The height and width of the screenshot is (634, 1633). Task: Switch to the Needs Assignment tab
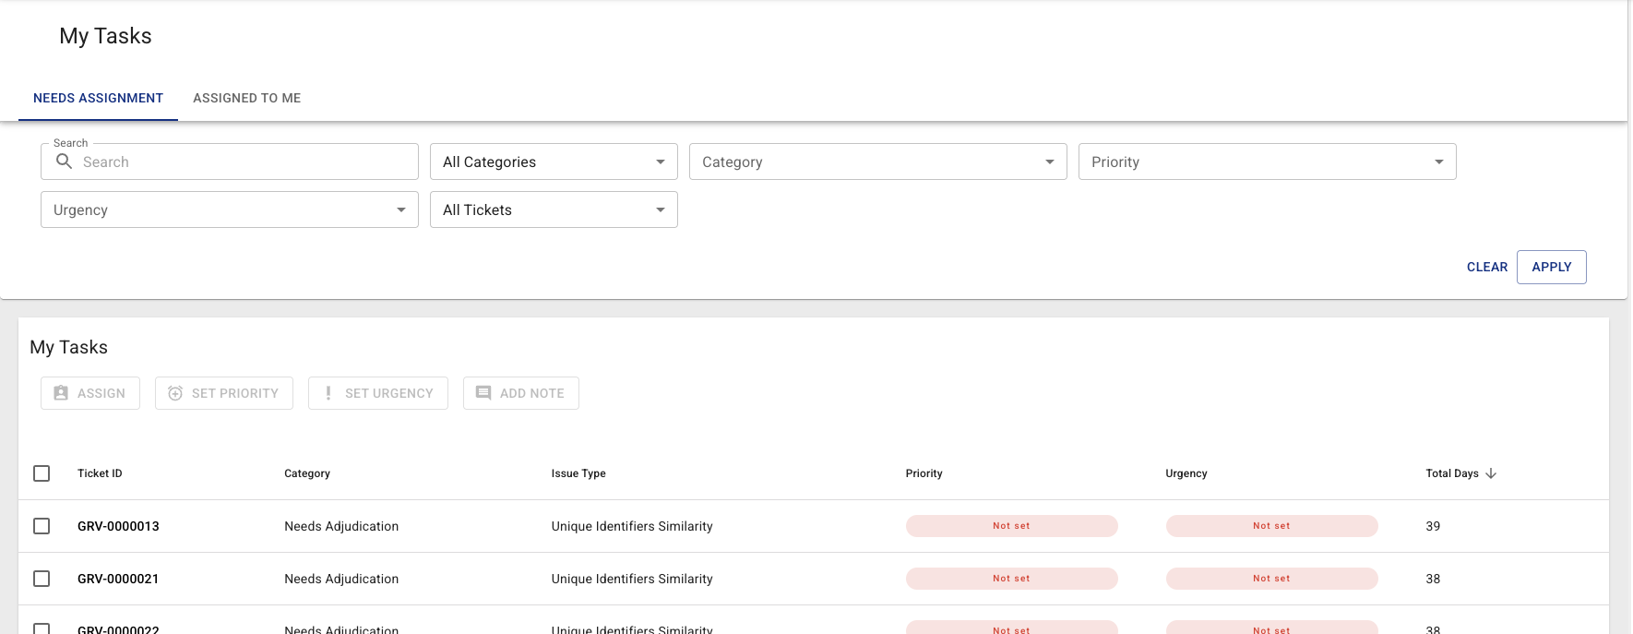(98, 98)
